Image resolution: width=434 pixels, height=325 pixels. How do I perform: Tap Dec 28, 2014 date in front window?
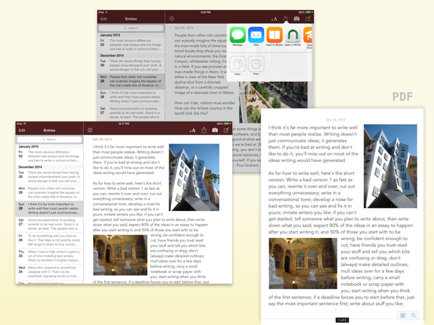point(103,140)
